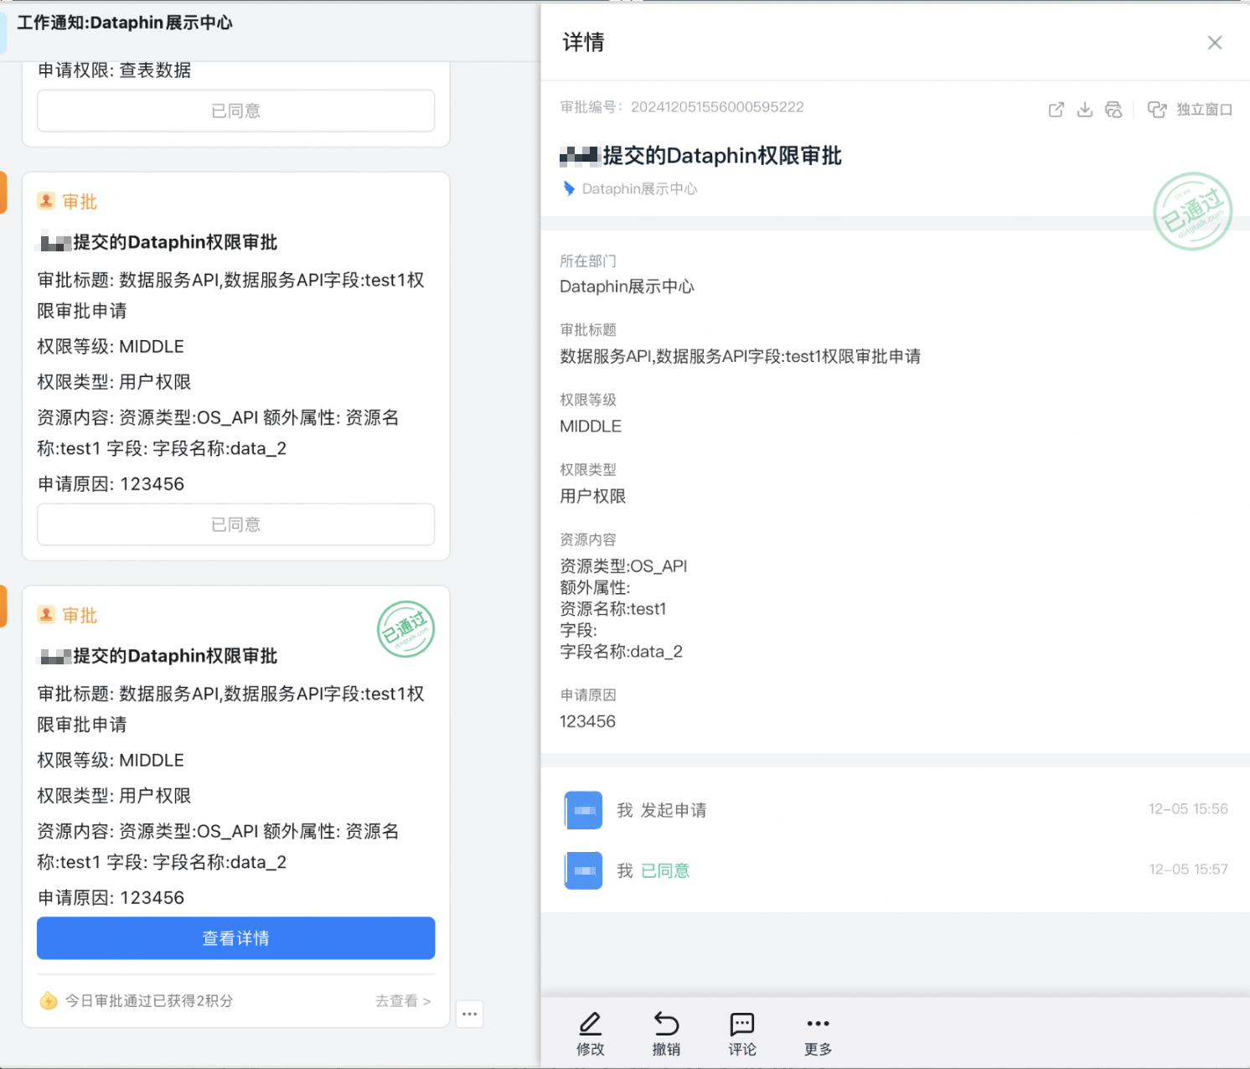The image size is (1250, 1069).
Task: Click the avatar beside the green 已同意 entry
Action: point(584,870)
